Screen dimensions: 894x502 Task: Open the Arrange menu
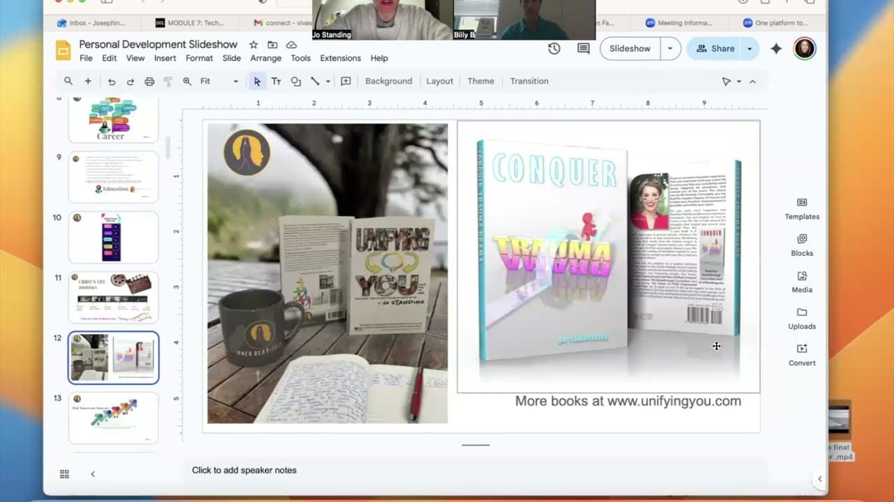coord(266,59)
